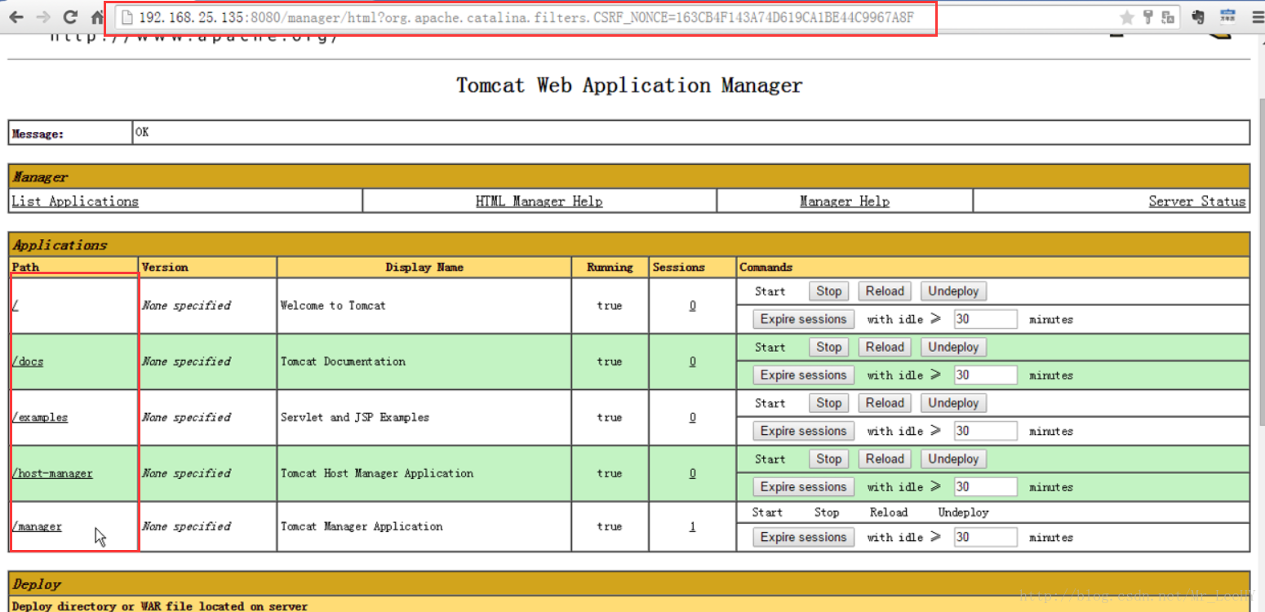Click the 'Display Name' column header
Screen dimensions: 1265x612
[x=424, y=267]
